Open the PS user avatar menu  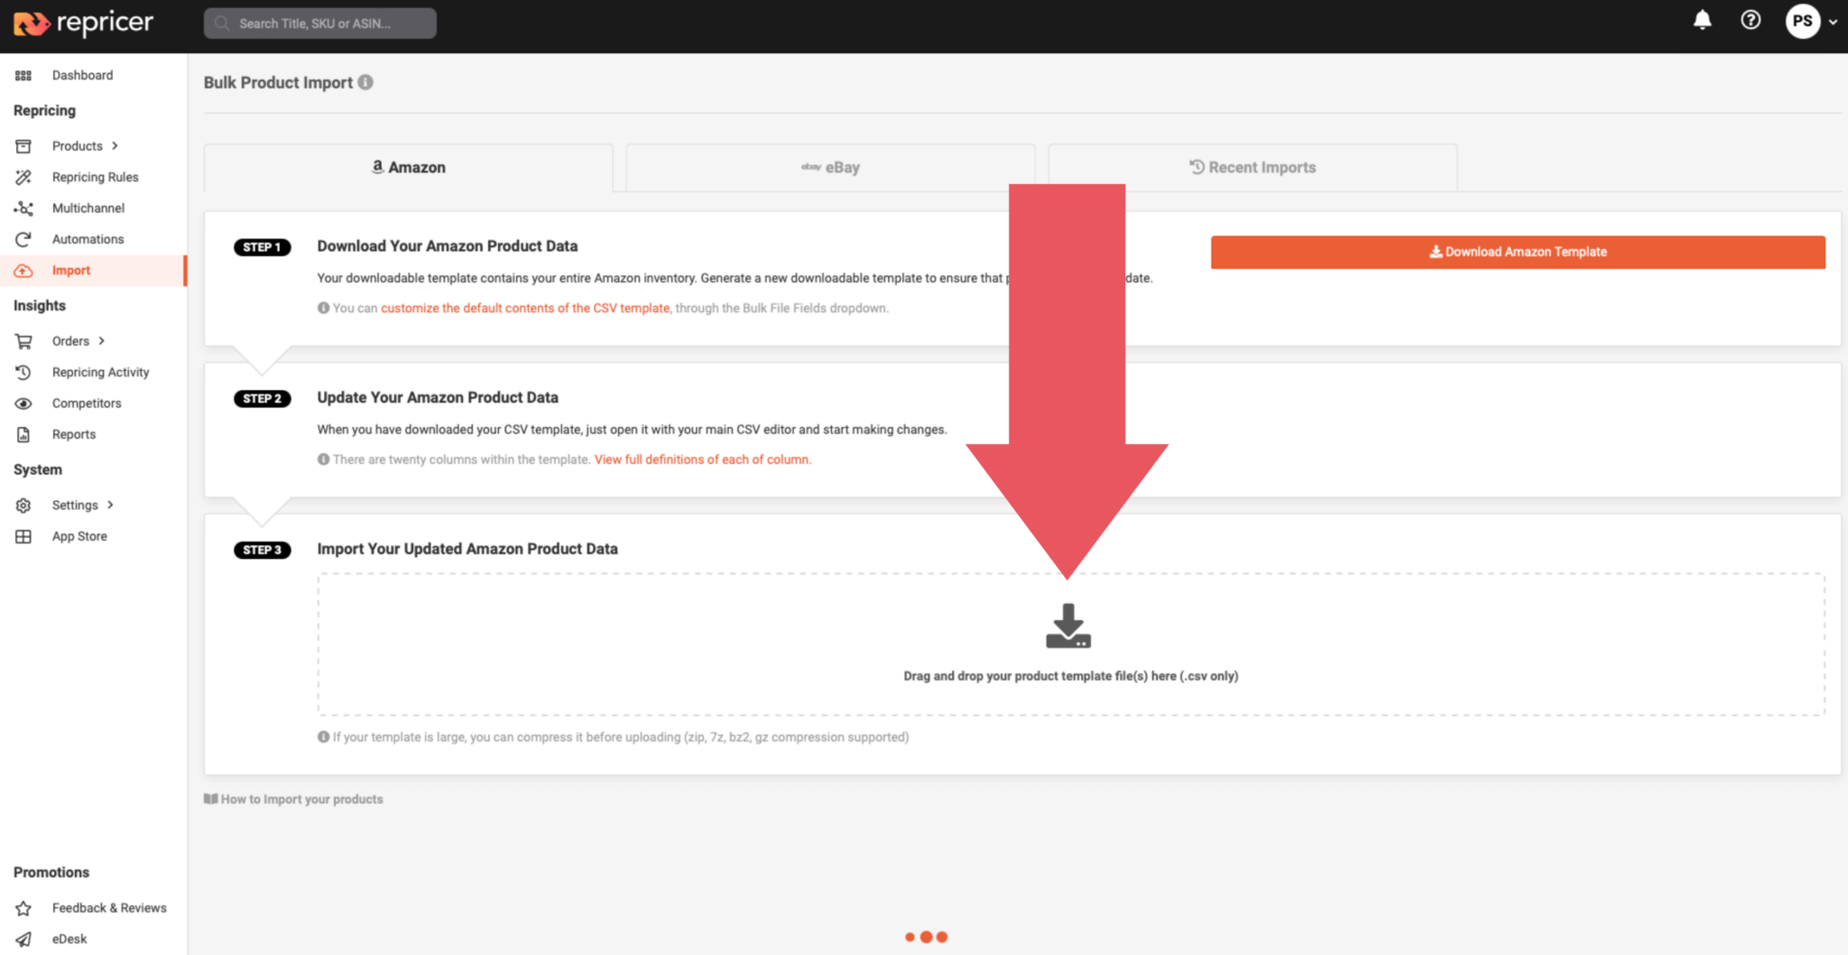[x=1802, y=22]
